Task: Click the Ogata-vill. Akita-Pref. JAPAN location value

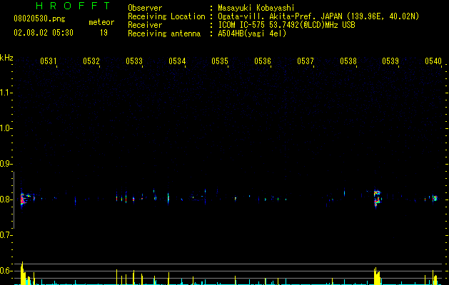Action: pyautogui.click(x=318, y=16)
